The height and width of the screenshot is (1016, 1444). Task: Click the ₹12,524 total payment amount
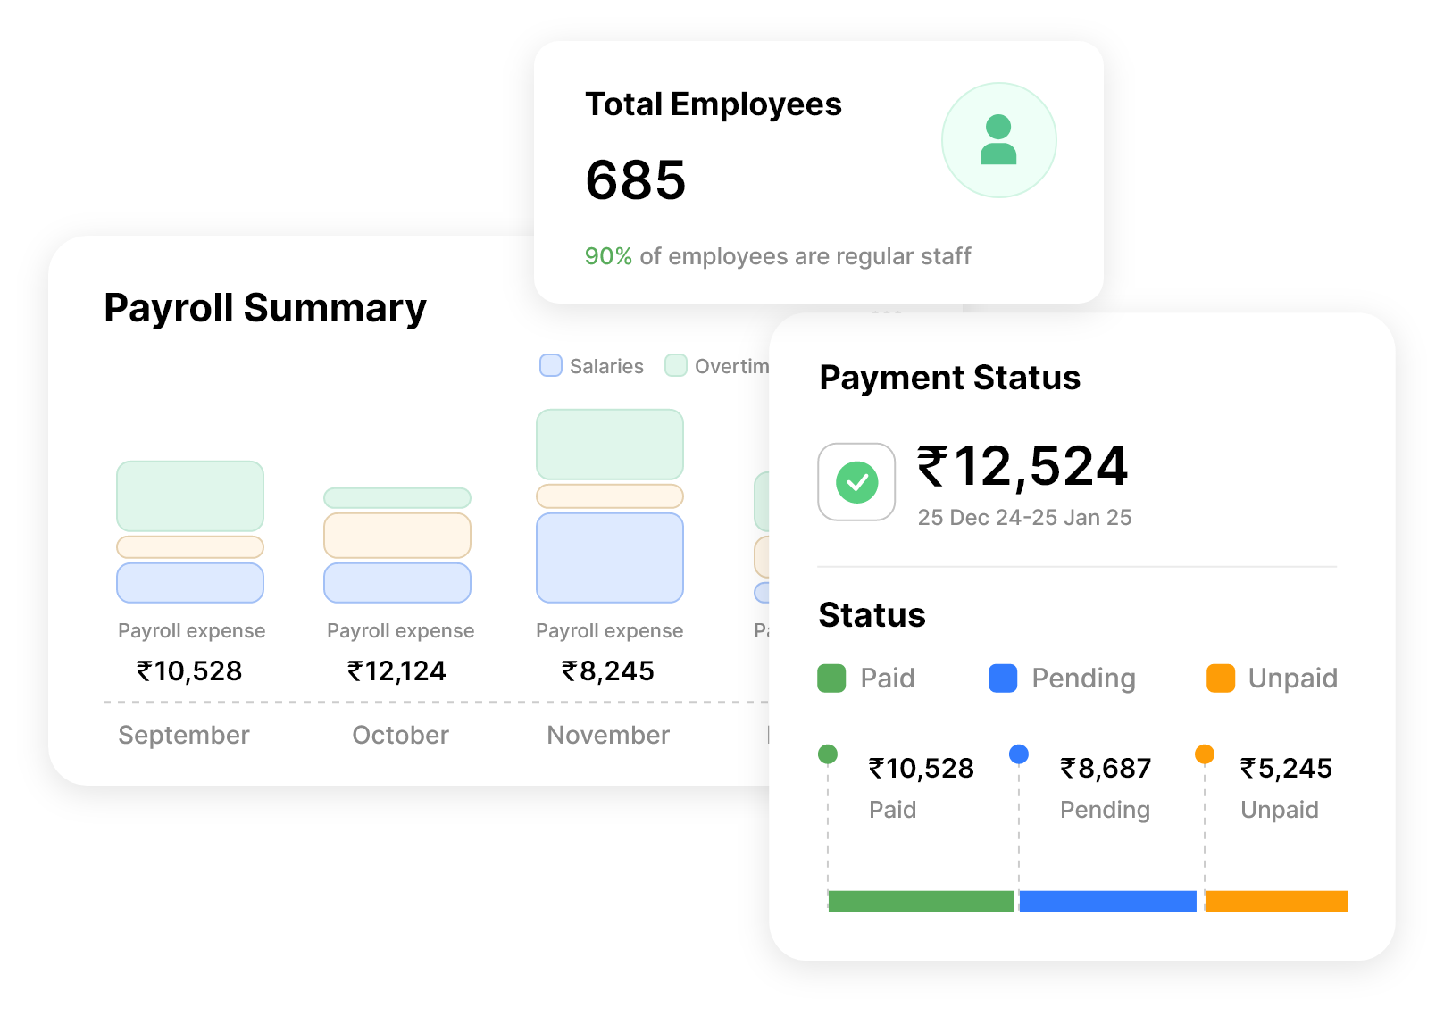[x=1023, y=466]
